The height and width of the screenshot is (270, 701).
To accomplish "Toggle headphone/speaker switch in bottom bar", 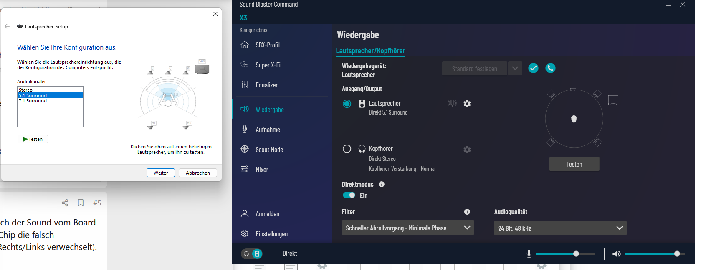I will pos(252,253).
